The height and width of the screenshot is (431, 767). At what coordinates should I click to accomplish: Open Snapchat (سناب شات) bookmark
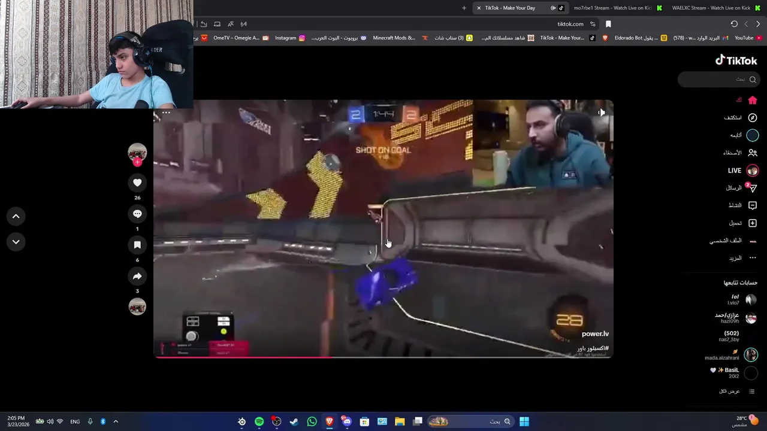tap(454, 38)
